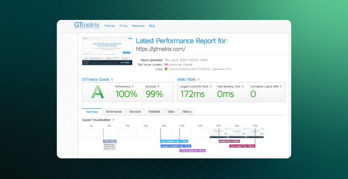
Task: Click the large A grade letter
Action: pos(97,92)
